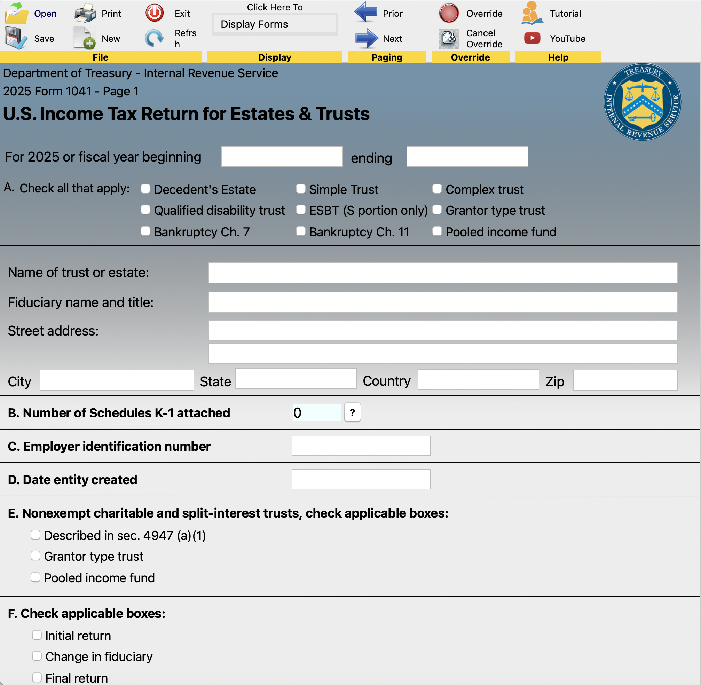Click the Next label text

pos(392,39)
